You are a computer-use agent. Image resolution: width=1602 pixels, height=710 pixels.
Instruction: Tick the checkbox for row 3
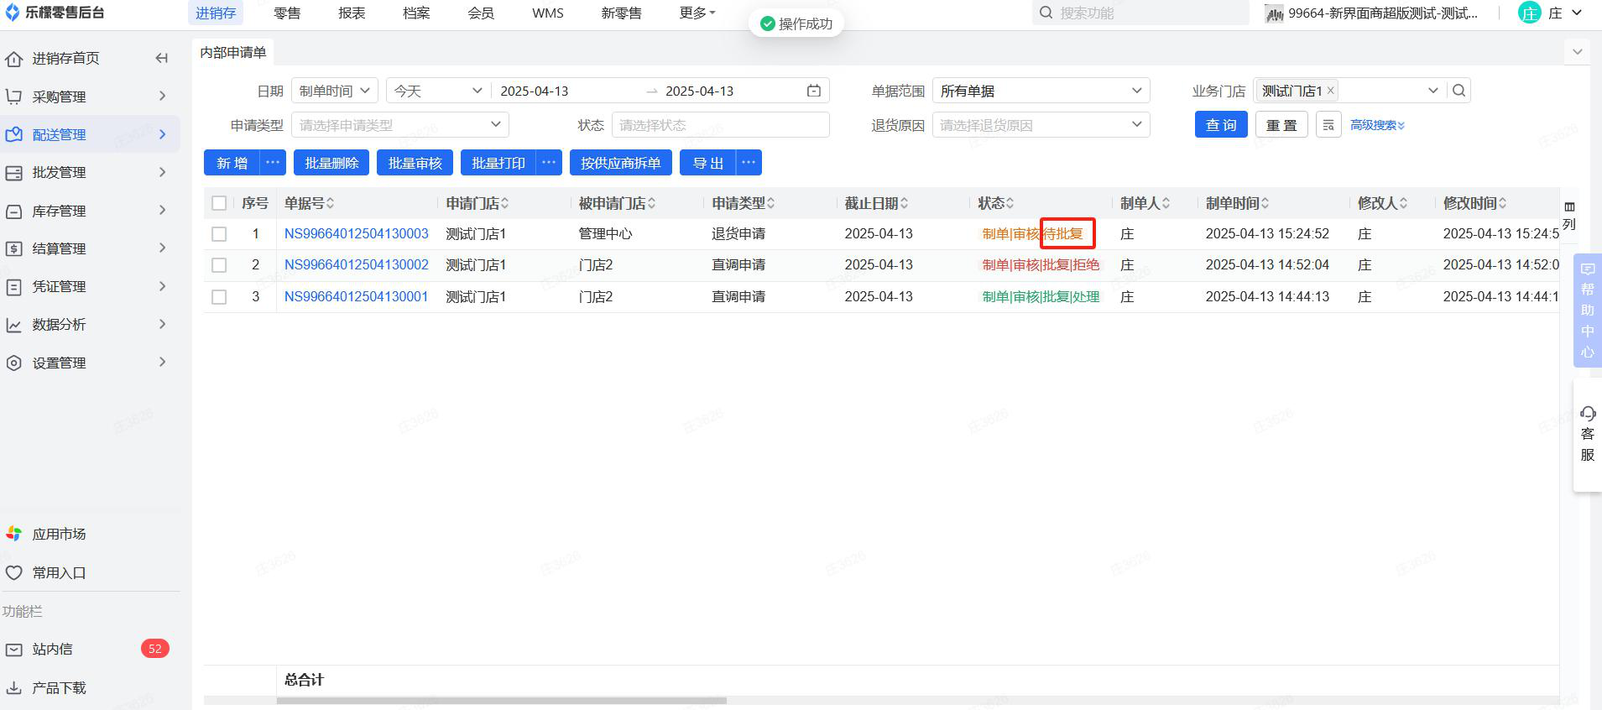[x=219, y=297]
